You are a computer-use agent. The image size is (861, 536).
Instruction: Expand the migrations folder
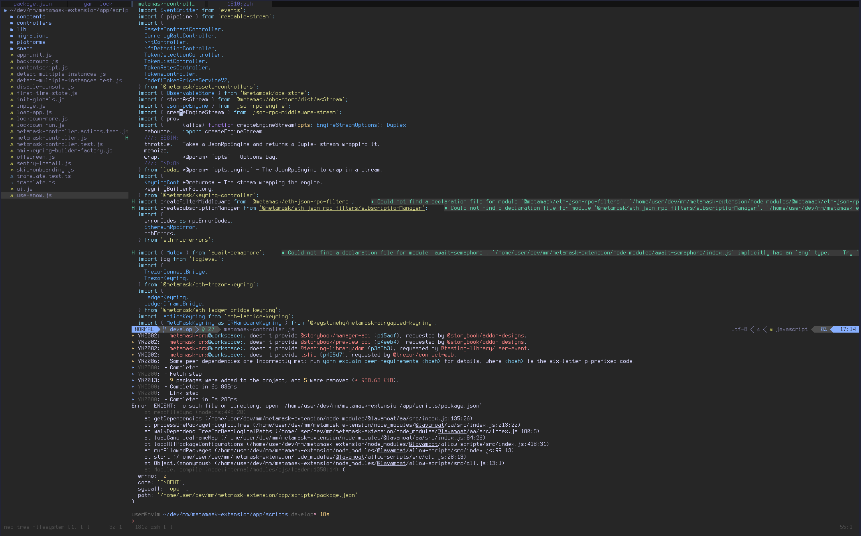click(32, 36)
